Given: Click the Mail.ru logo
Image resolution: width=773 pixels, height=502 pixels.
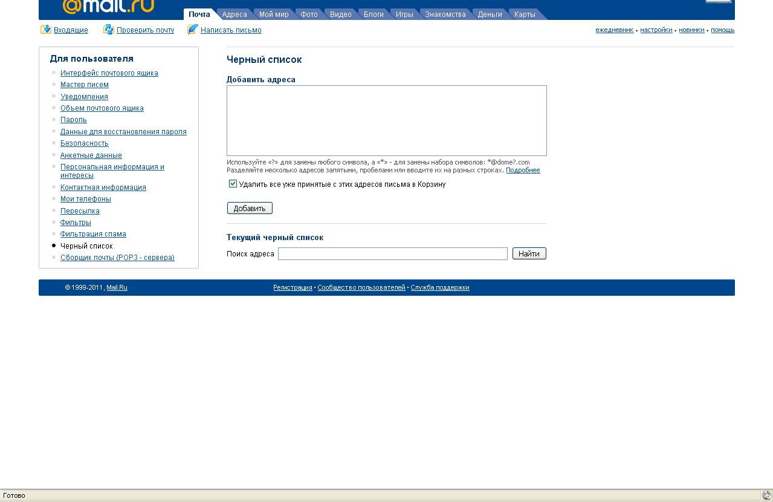Looking at the screenshot, I should point(108,6).
